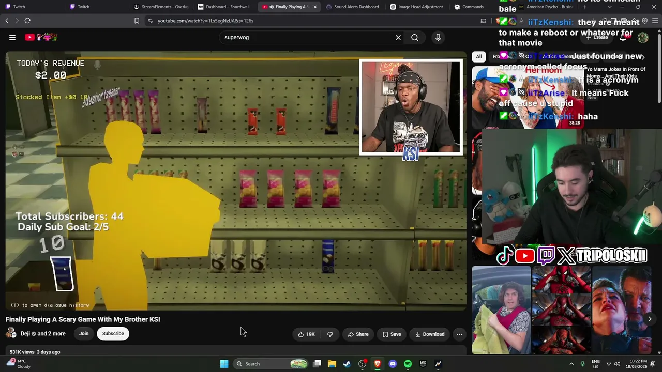Open OBS Studio from the taskbar
The width and height of the screenshot is (662, 372).
coord(363,364)
